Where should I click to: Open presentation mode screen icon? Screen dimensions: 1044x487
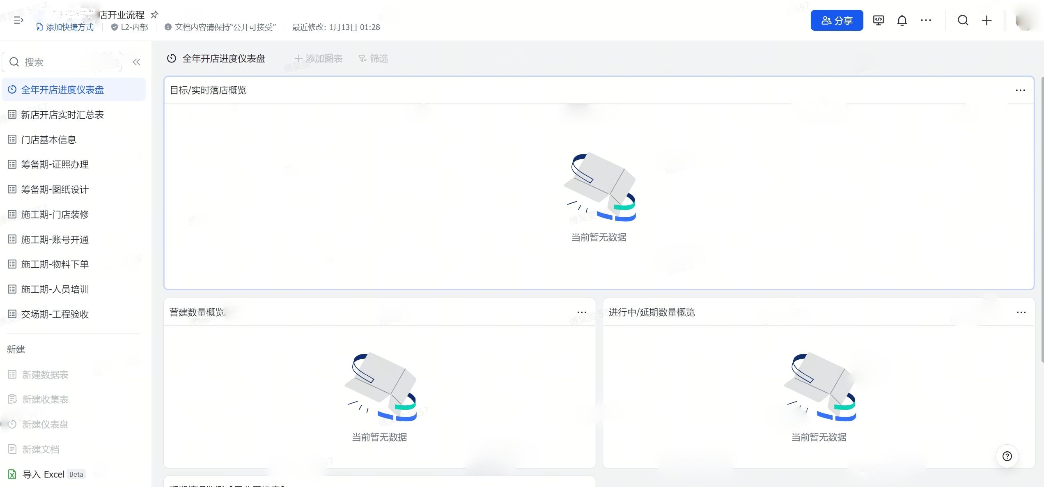878,21
